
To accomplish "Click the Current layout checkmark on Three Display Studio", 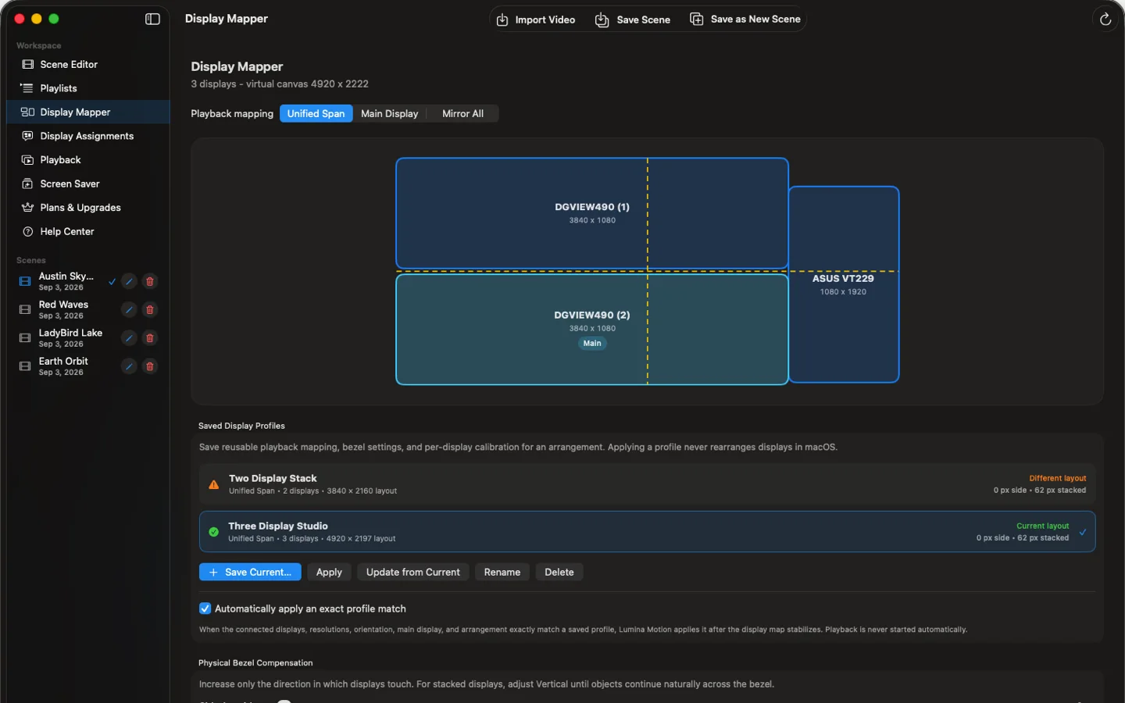I will pyautogui.click(x=1082, y=532).
